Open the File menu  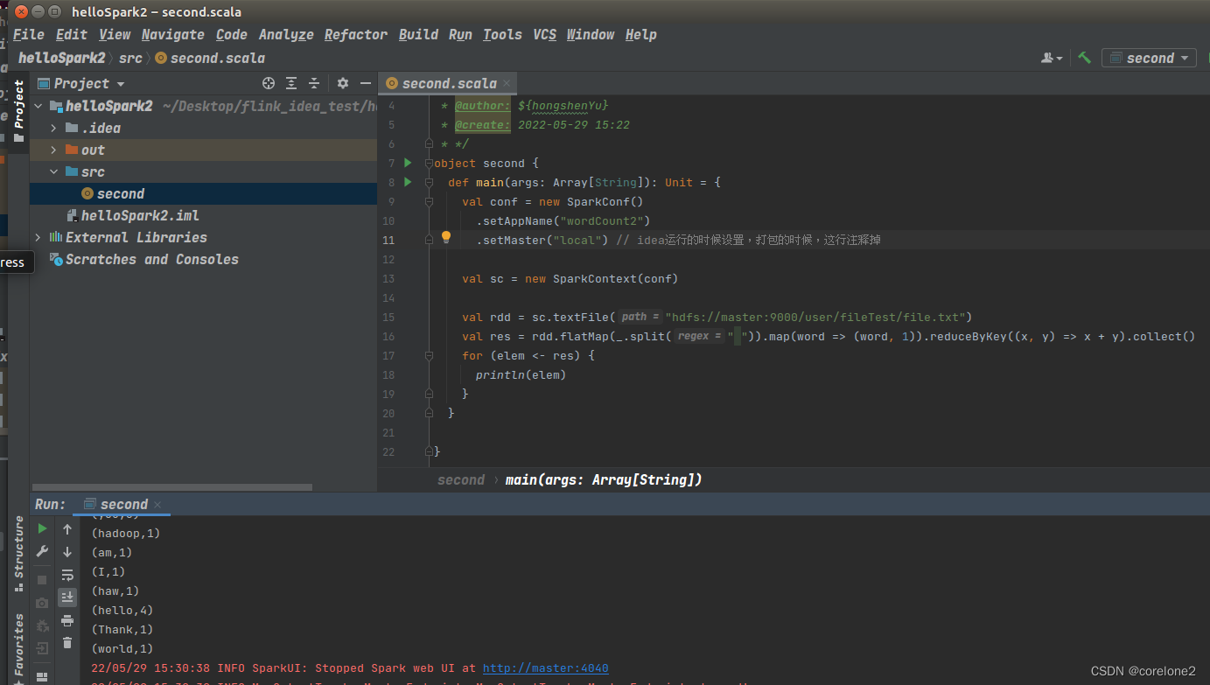[29, 34]
